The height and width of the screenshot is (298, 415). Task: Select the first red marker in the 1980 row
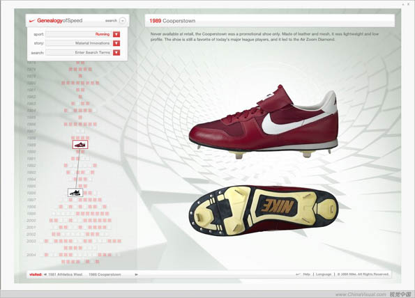pyautogui.click(x=63, y=83)
